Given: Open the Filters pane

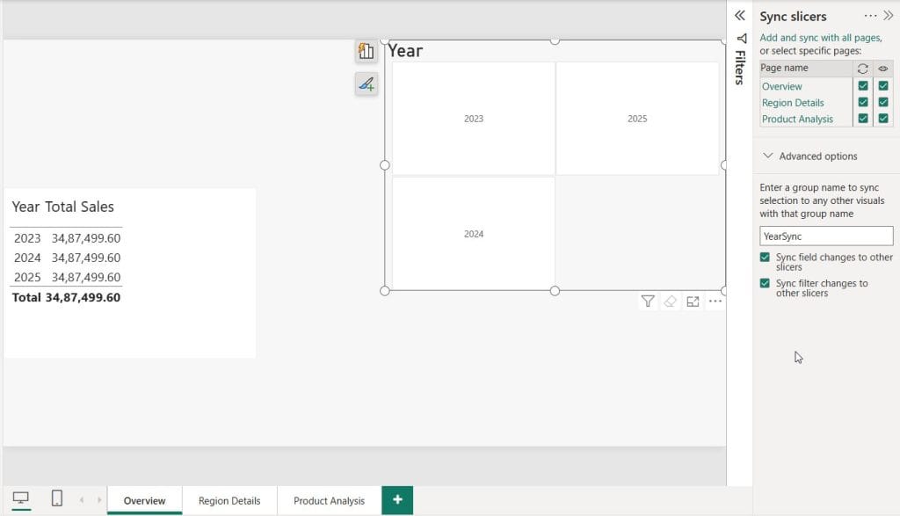Looking at the screenshot, I should [740, 59].
